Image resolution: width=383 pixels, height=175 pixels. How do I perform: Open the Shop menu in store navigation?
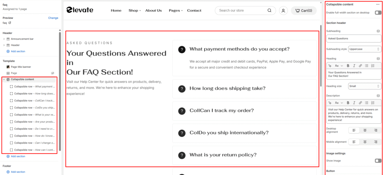[135, 10]
